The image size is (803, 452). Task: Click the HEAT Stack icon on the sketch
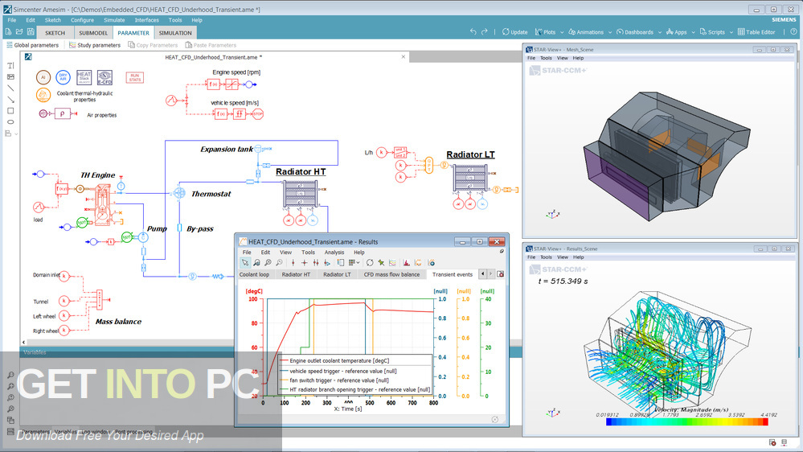click(84, 77)
